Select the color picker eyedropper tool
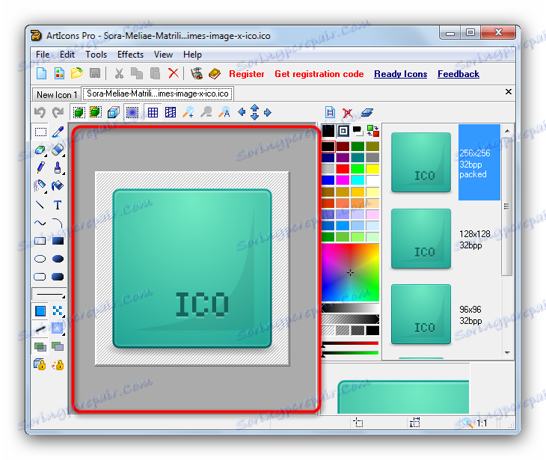Image resolution: width=546 pixels, height=460 pixels. click(x=58, y=132)
